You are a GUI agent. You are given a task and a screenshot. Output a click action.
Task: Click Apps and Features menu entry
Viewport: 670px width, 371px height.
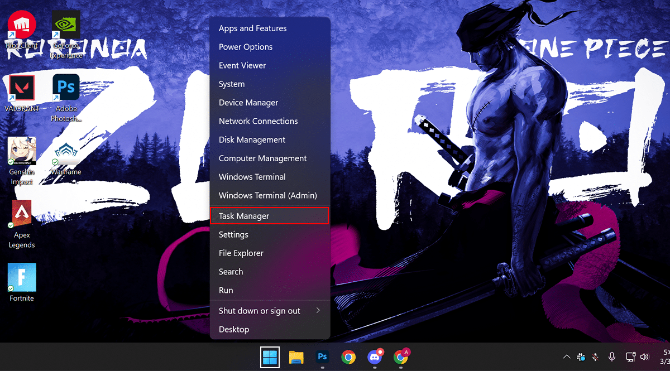(252, 28)
